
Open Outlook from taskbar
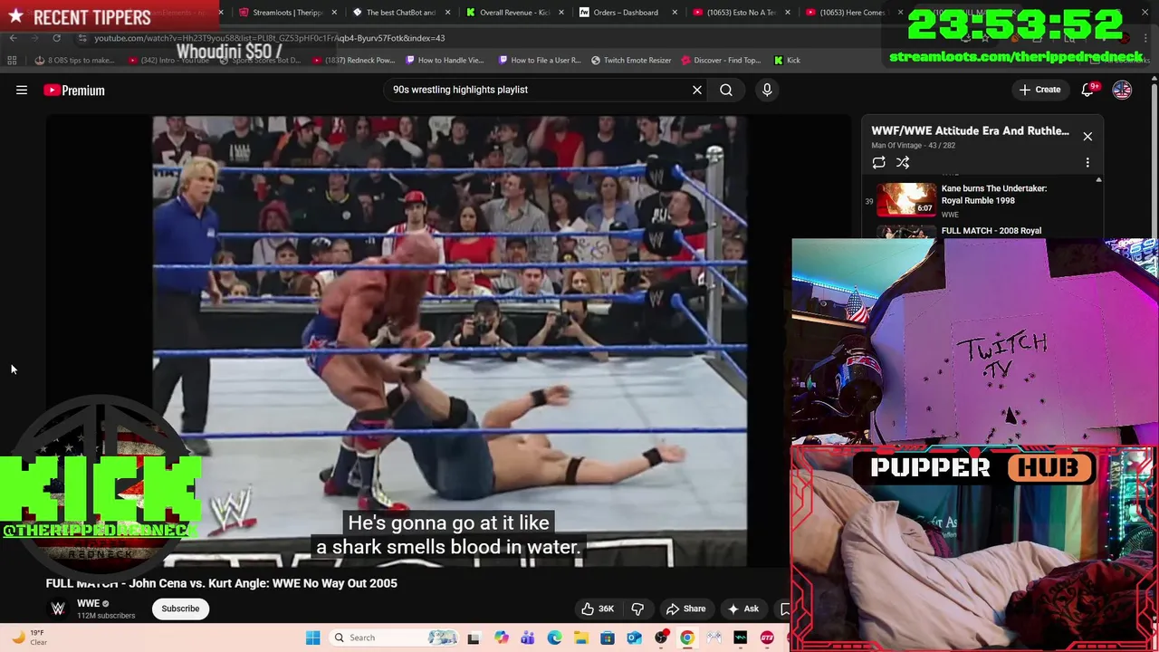pos(634,638)
